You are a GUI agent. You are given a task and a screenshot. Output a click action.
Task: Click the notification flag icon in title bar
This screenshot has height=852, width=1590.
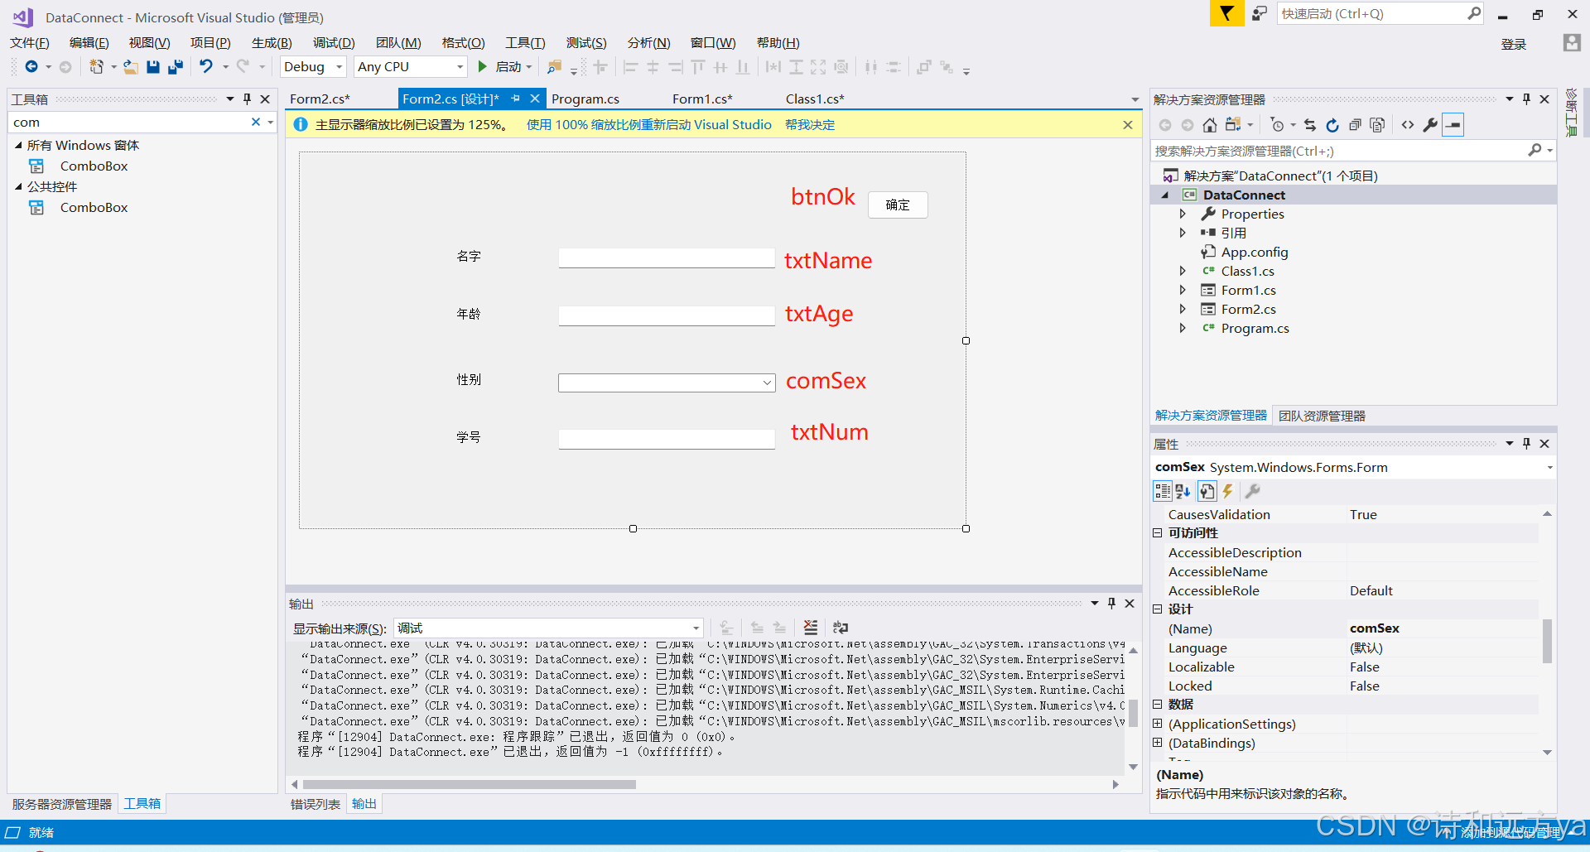(x=1226, y=13)
